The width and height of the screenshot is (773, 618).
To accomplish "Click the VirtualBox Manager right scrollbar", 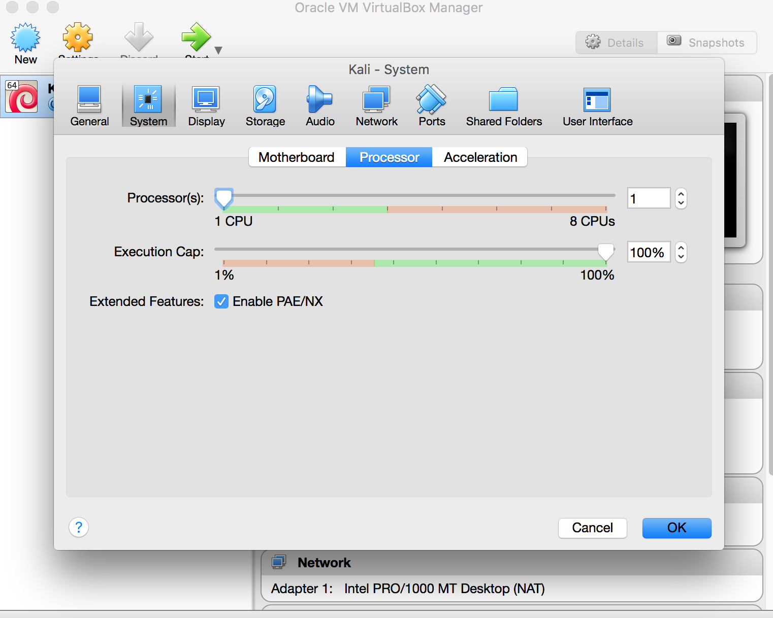I will tap(771, 274).
